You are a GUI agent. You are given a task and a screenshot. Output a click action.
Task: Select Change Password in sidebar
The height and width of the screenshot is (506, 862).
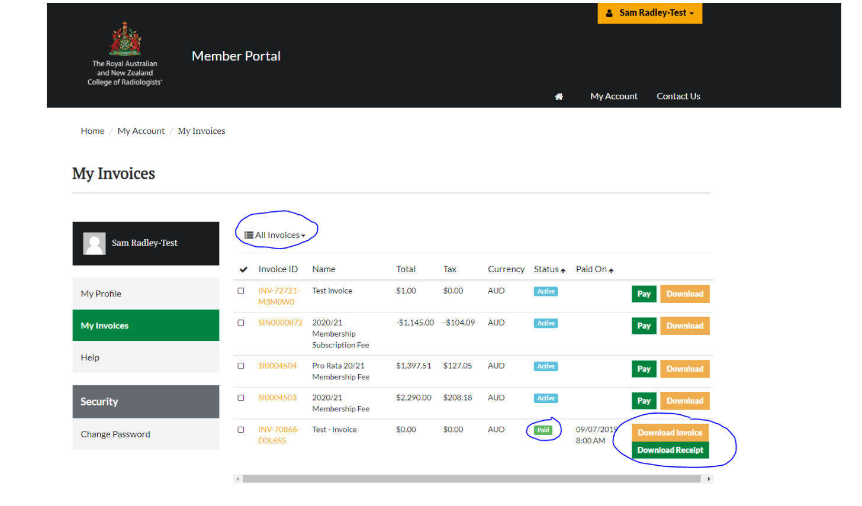click(x=146, y=434)
